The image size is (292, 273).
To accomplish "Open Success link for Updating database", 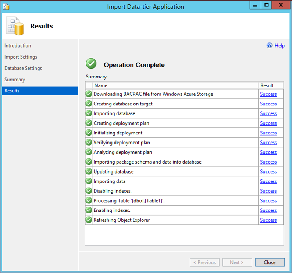I will [268, 172].
